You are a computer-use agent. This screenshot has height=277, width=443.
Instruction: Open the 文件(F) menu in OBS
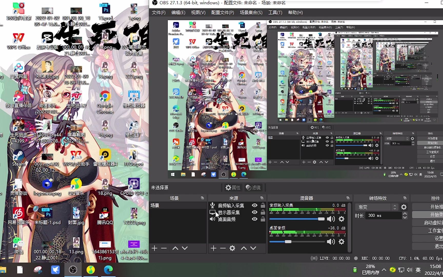[158, 13]
